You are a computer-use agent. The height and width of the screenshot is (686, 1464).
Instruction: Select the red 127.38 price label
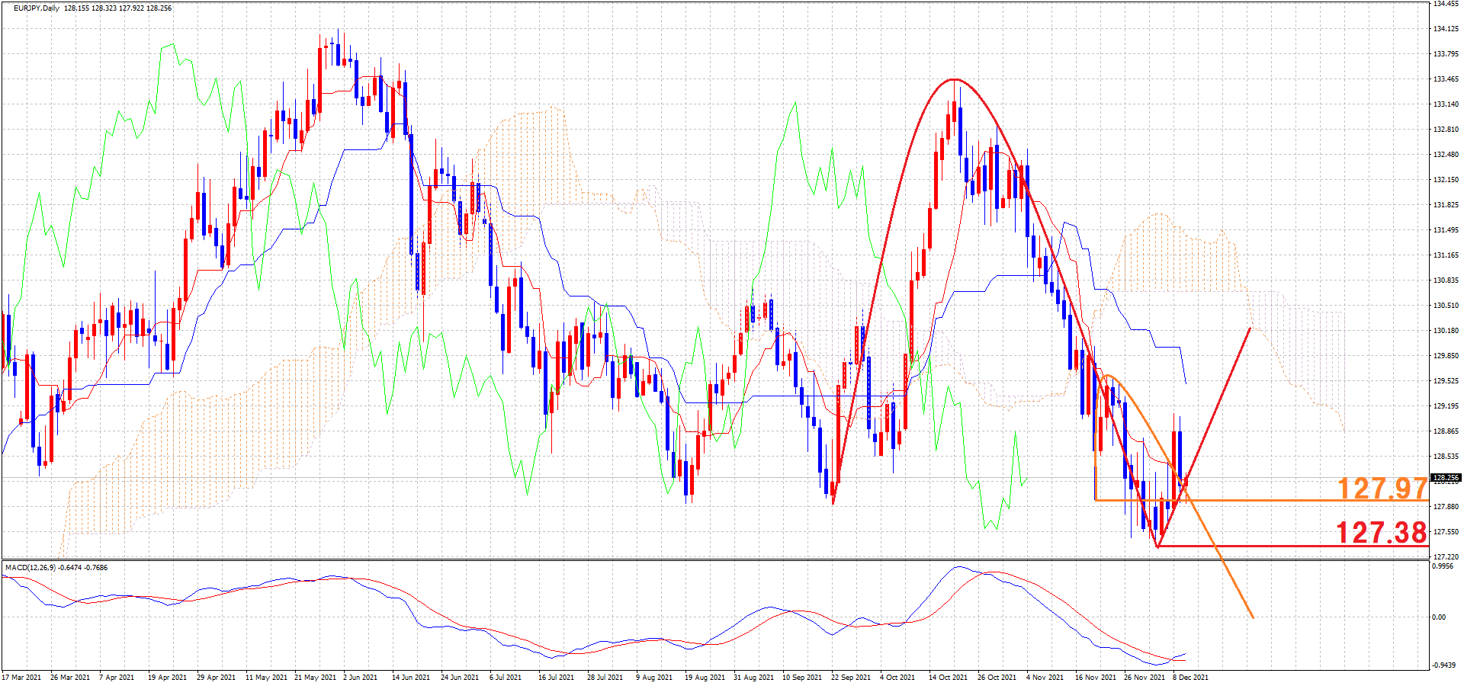(1380, 533)
